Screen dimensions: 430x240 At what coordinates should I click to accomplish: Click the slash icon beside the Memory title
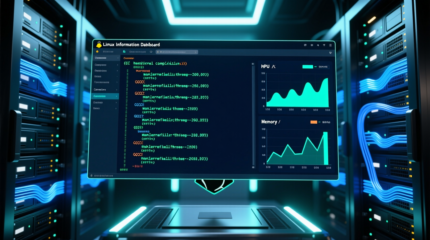click(279, 122)
